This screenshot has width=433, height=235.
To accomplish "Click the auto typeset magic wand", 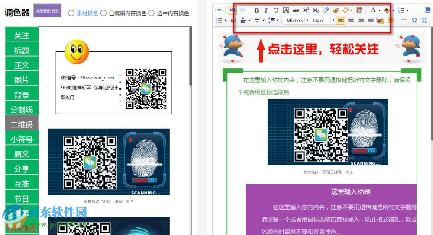I will pos(345,10).
